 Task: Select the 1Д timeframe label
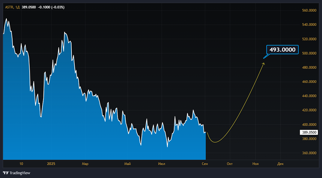point(17,7)
